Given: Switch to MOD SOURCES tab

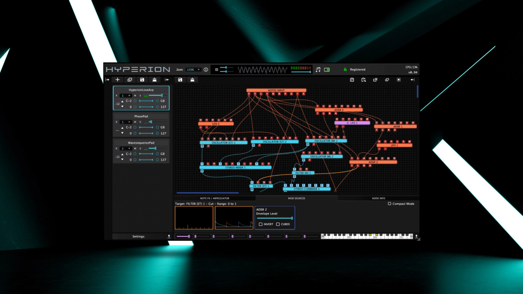Looking at the screenshot, I should coord(296,198).
